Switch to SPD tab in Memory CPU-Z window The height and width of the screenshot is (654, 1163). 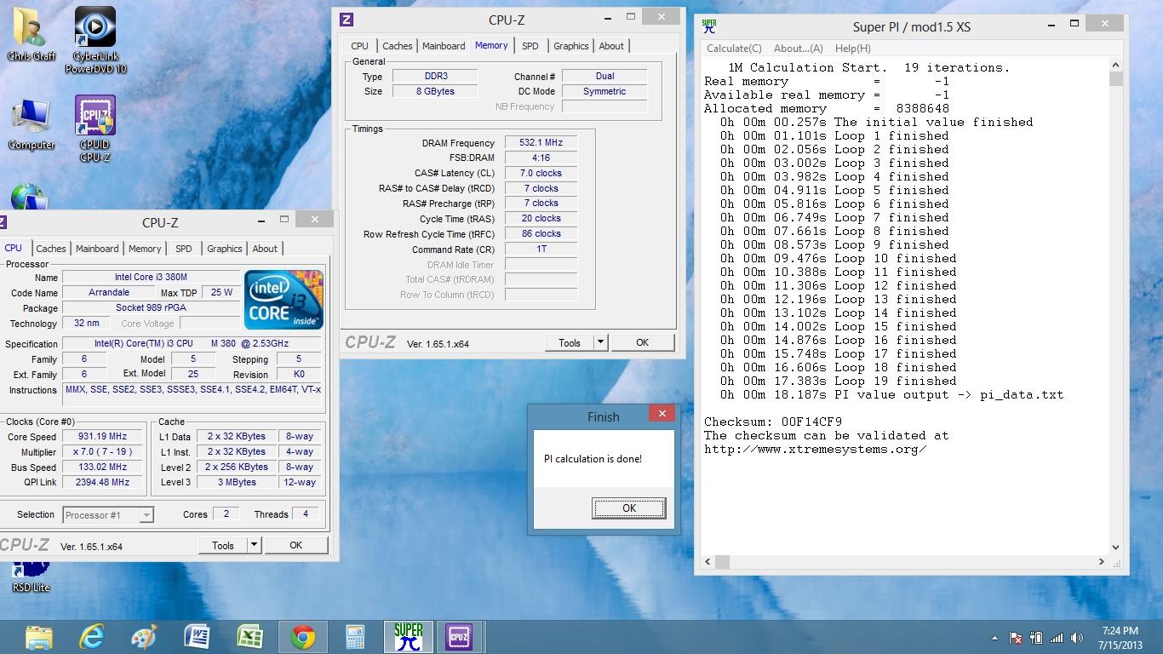click(x=530, y=46)
